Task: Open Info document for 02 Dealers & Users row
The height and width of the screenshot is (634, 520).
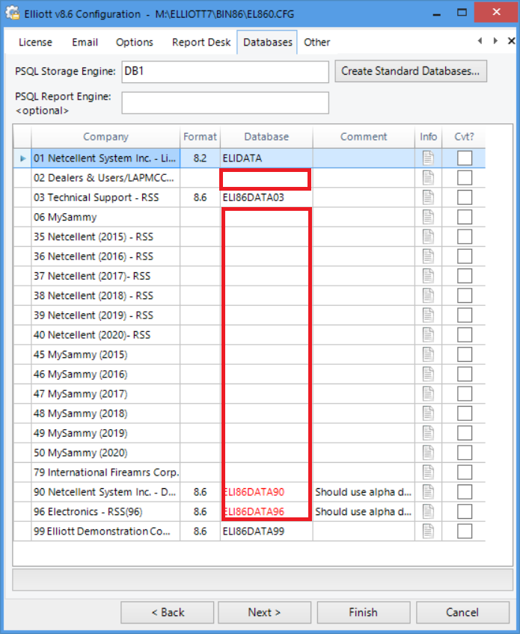Action: coord(428,177)
